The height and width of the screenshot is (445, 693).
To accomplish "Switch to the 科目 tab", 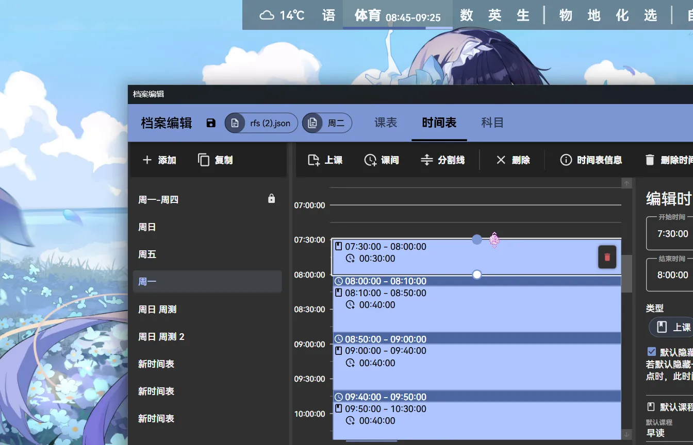I will coord(492,123).
